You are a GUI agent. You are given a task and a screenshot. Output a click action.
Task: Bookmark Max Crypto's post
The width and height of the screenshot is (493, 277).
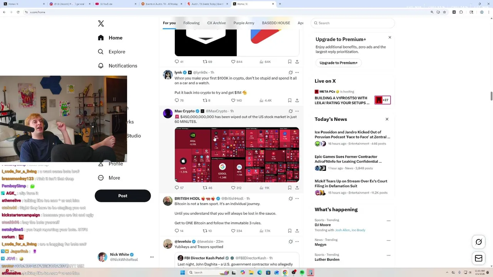[290, 188]
